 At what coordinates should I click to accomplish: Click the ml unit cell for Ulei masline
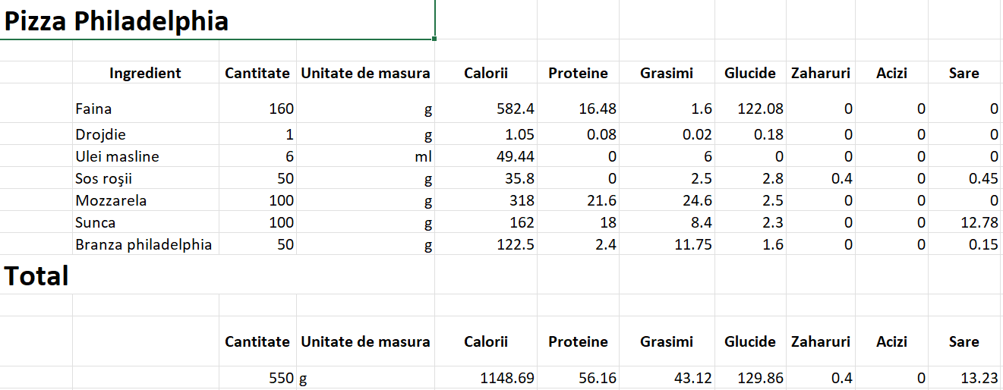click(365, 156)
